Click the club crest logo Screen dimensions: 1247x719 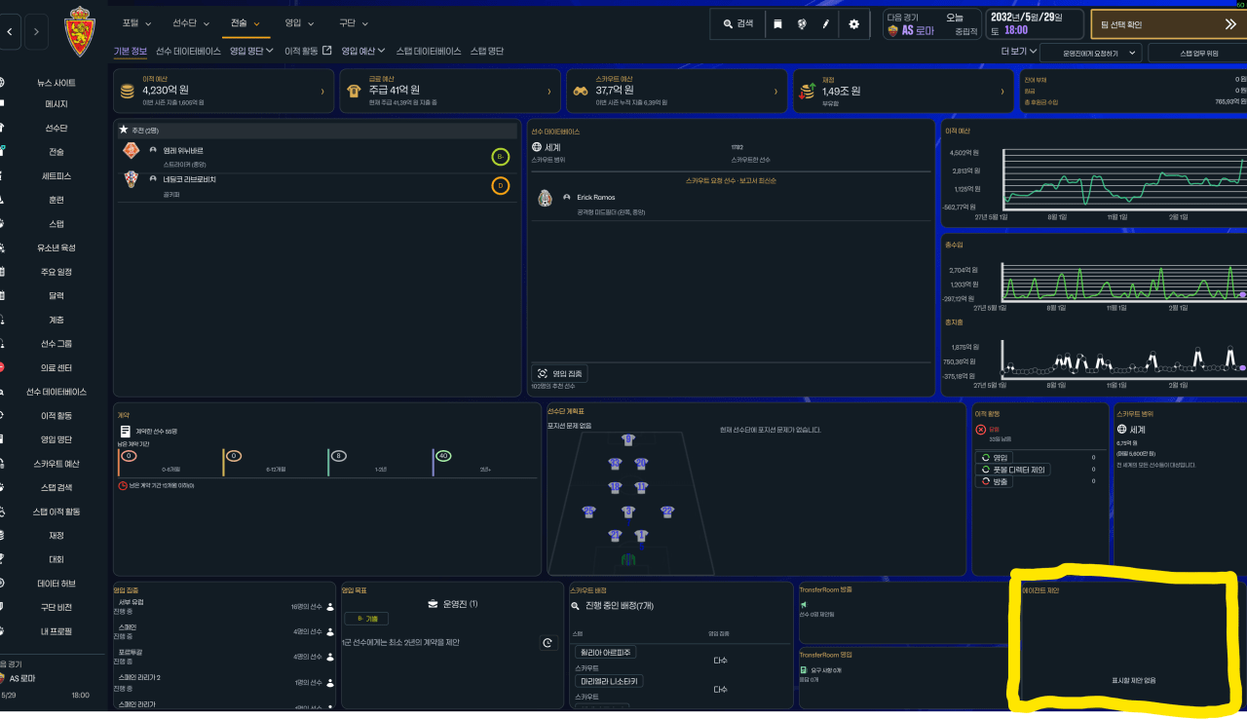(80, 31)
